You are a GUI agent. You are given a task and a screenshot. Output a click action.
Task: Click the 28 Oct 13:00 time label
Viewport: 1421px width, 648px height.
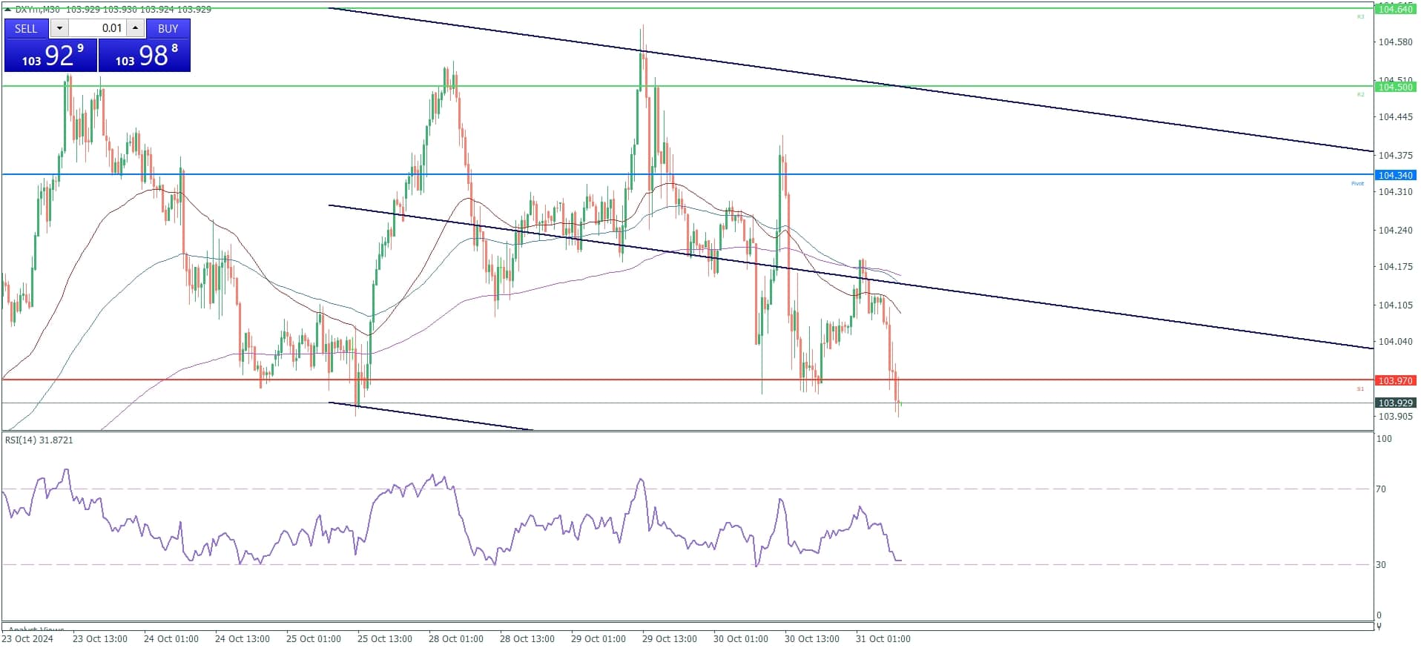pos(527,639)
